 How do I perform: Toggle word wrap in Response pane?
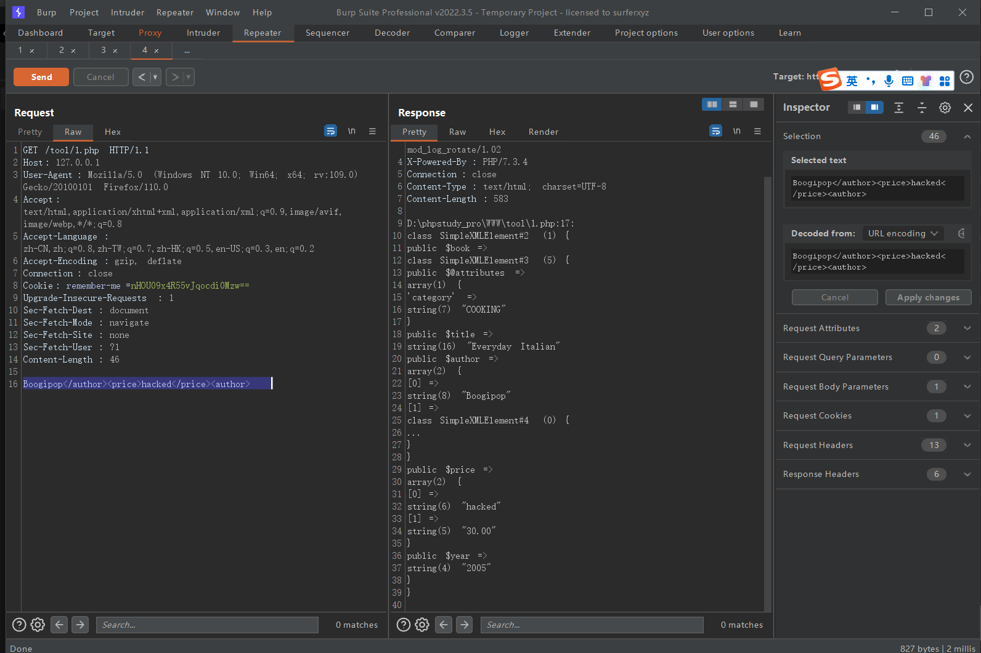point(715,131)
